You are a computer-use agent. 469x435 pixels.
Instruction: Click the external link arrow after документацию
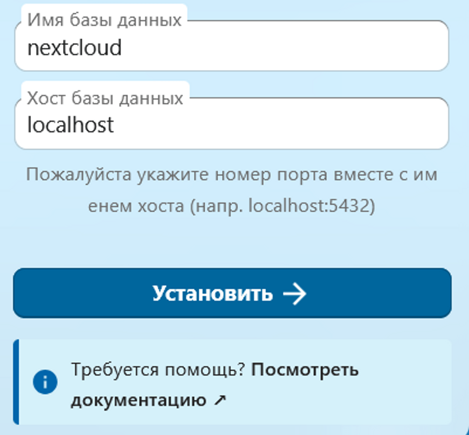220,400
